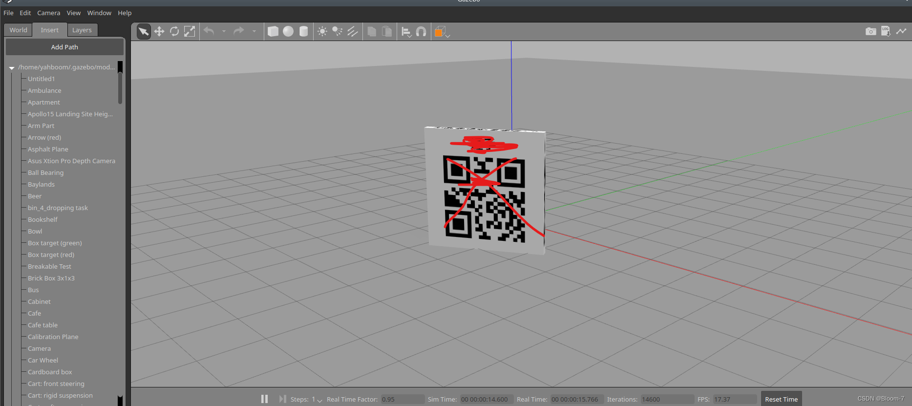Image resolution: width=912 pixels, height=406 pixels.
Task: Select the Bookshelf model
Action: coord(42,219)
